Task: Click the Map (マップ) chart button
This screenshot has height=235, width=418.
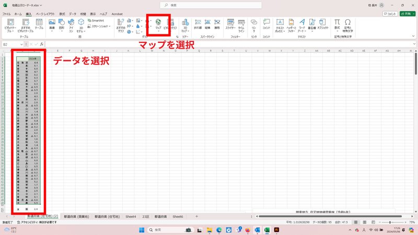Action: click(x=158, y=25)
